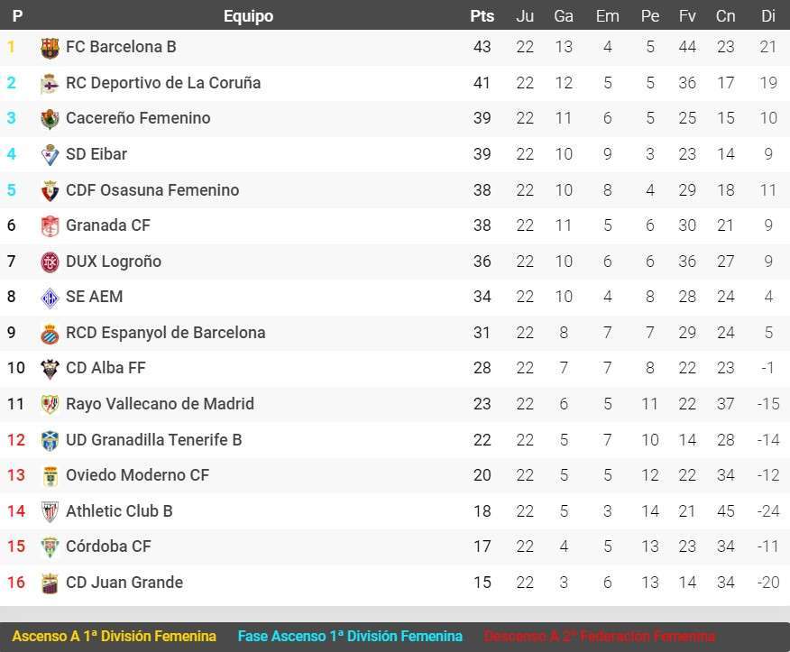Click the Fase Ascenso 1ª División Femenina label

(x=350, y=635)
